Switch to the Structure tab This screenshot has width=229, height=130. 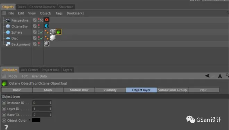pos(66,7)
